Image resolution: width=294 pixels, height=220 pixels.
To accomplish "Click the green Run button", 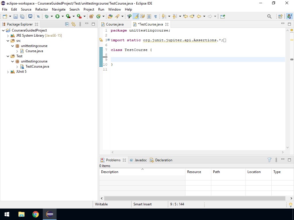I will pyautogui.click(x=57, y=17).
